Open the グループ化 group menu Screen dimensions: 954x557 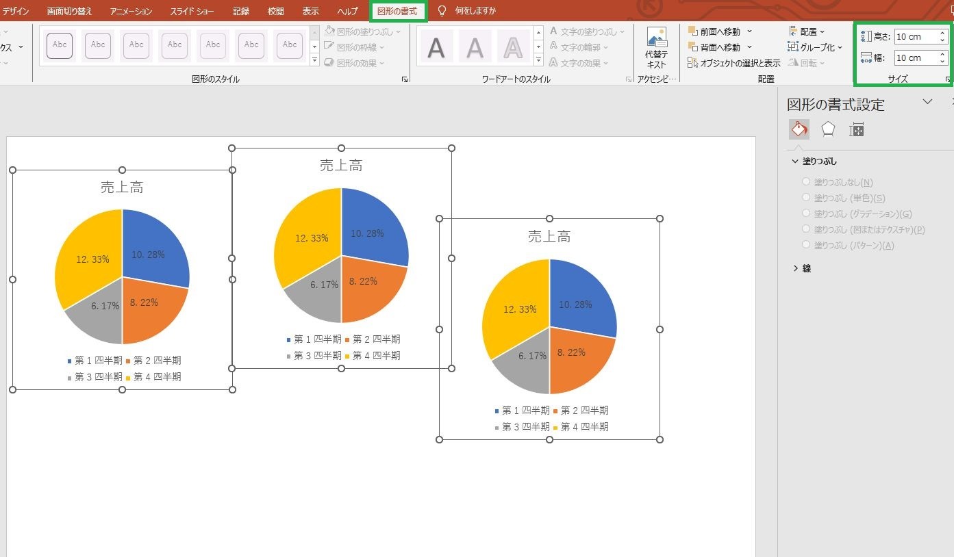point(816,47)
